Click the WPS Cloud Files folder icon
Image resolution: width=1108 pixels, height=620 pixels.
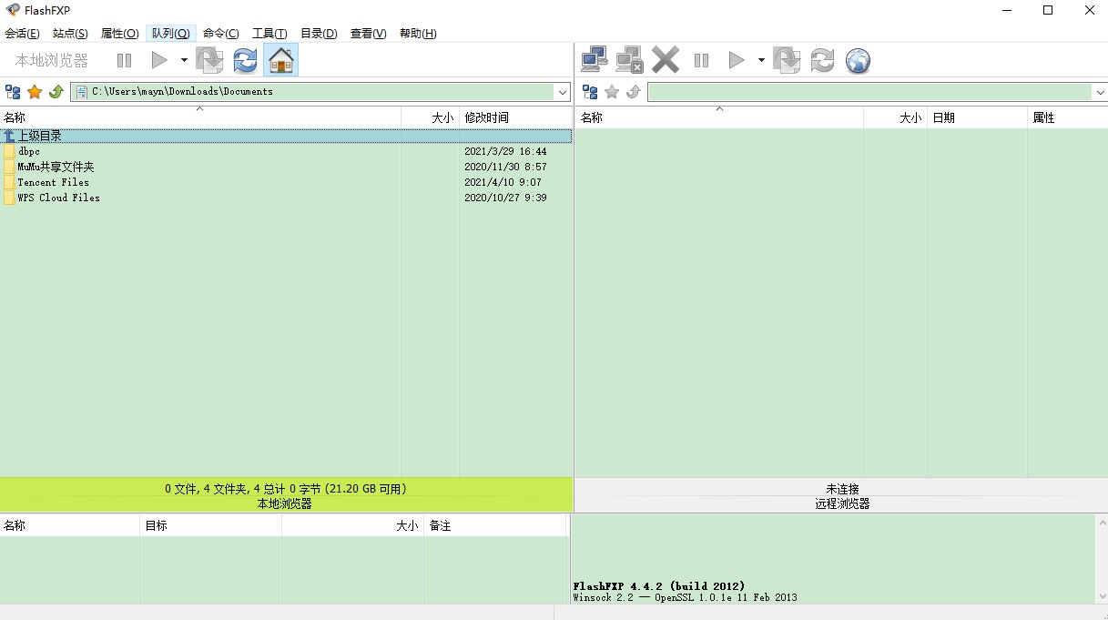[9, 198]
